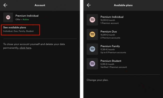The width and height of the screenshot is (163, 98).
Task: Tap the 'Active' status label
Action: click(26, 20)
